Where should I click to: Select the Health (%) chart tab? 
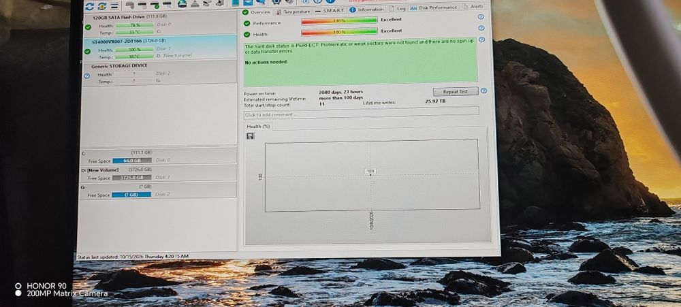[258, 127]
